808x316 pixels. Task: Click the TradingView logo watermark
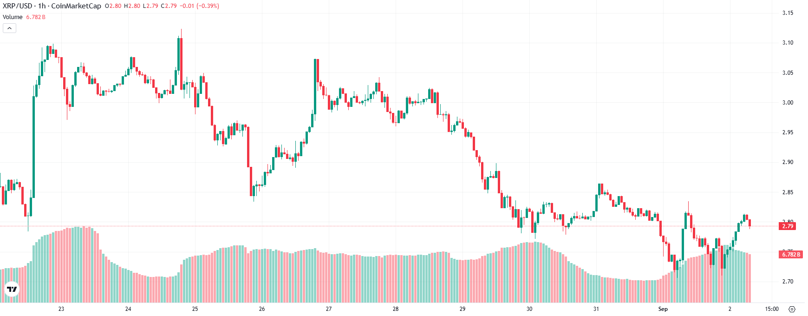(x=12, y=289)
